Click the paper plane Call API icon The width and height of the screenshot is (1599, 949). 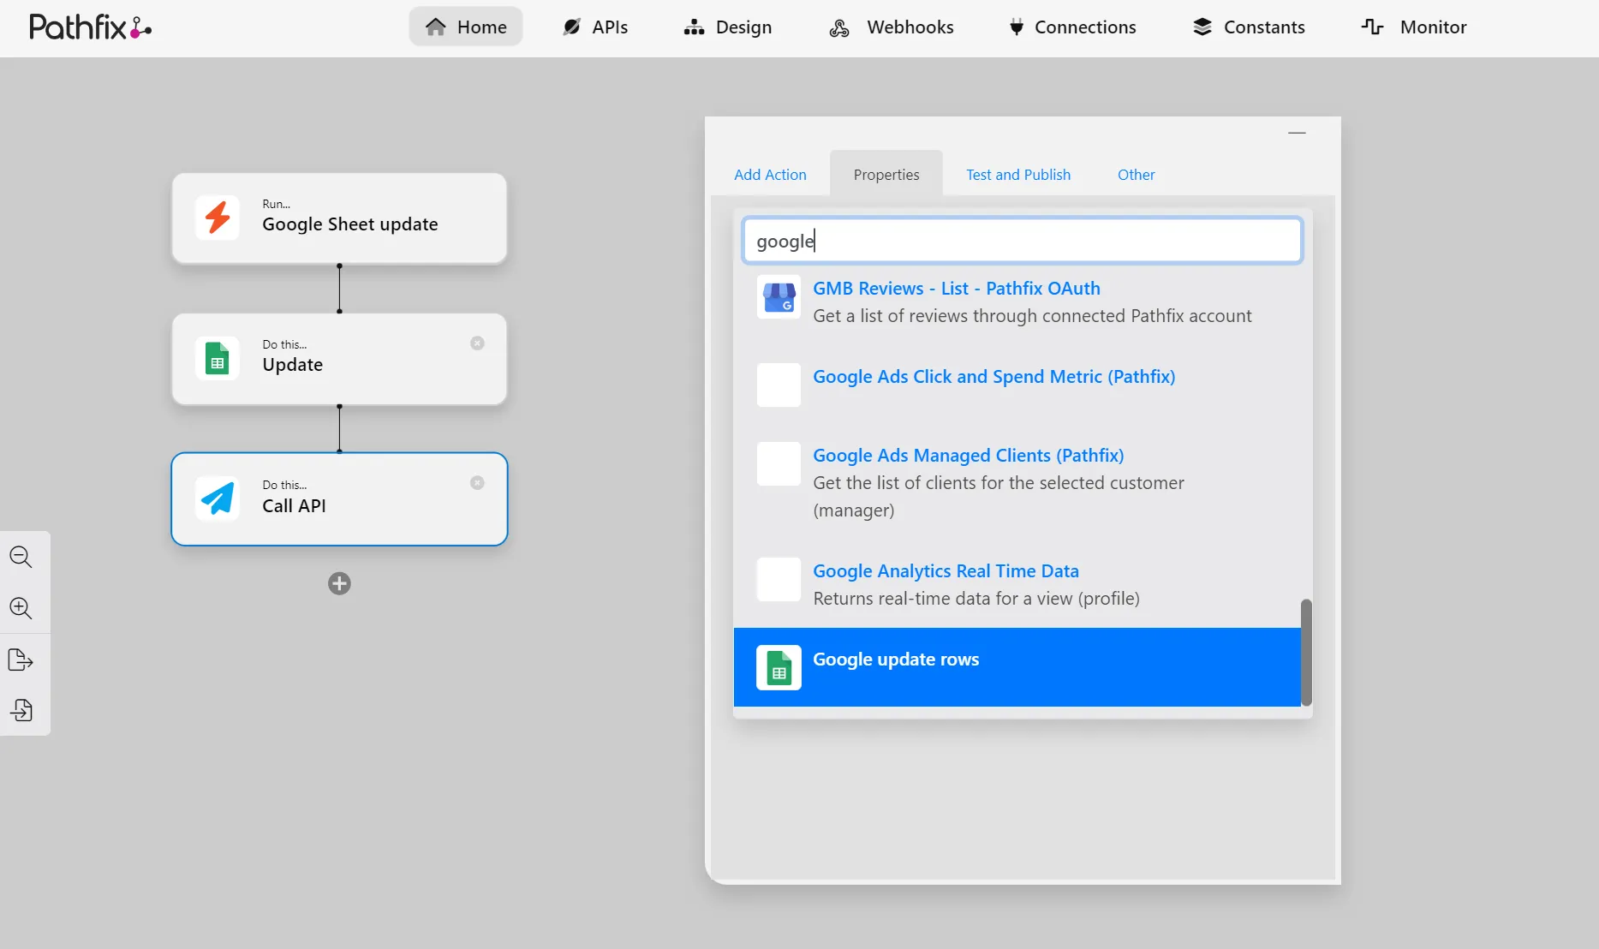point(218,498)
